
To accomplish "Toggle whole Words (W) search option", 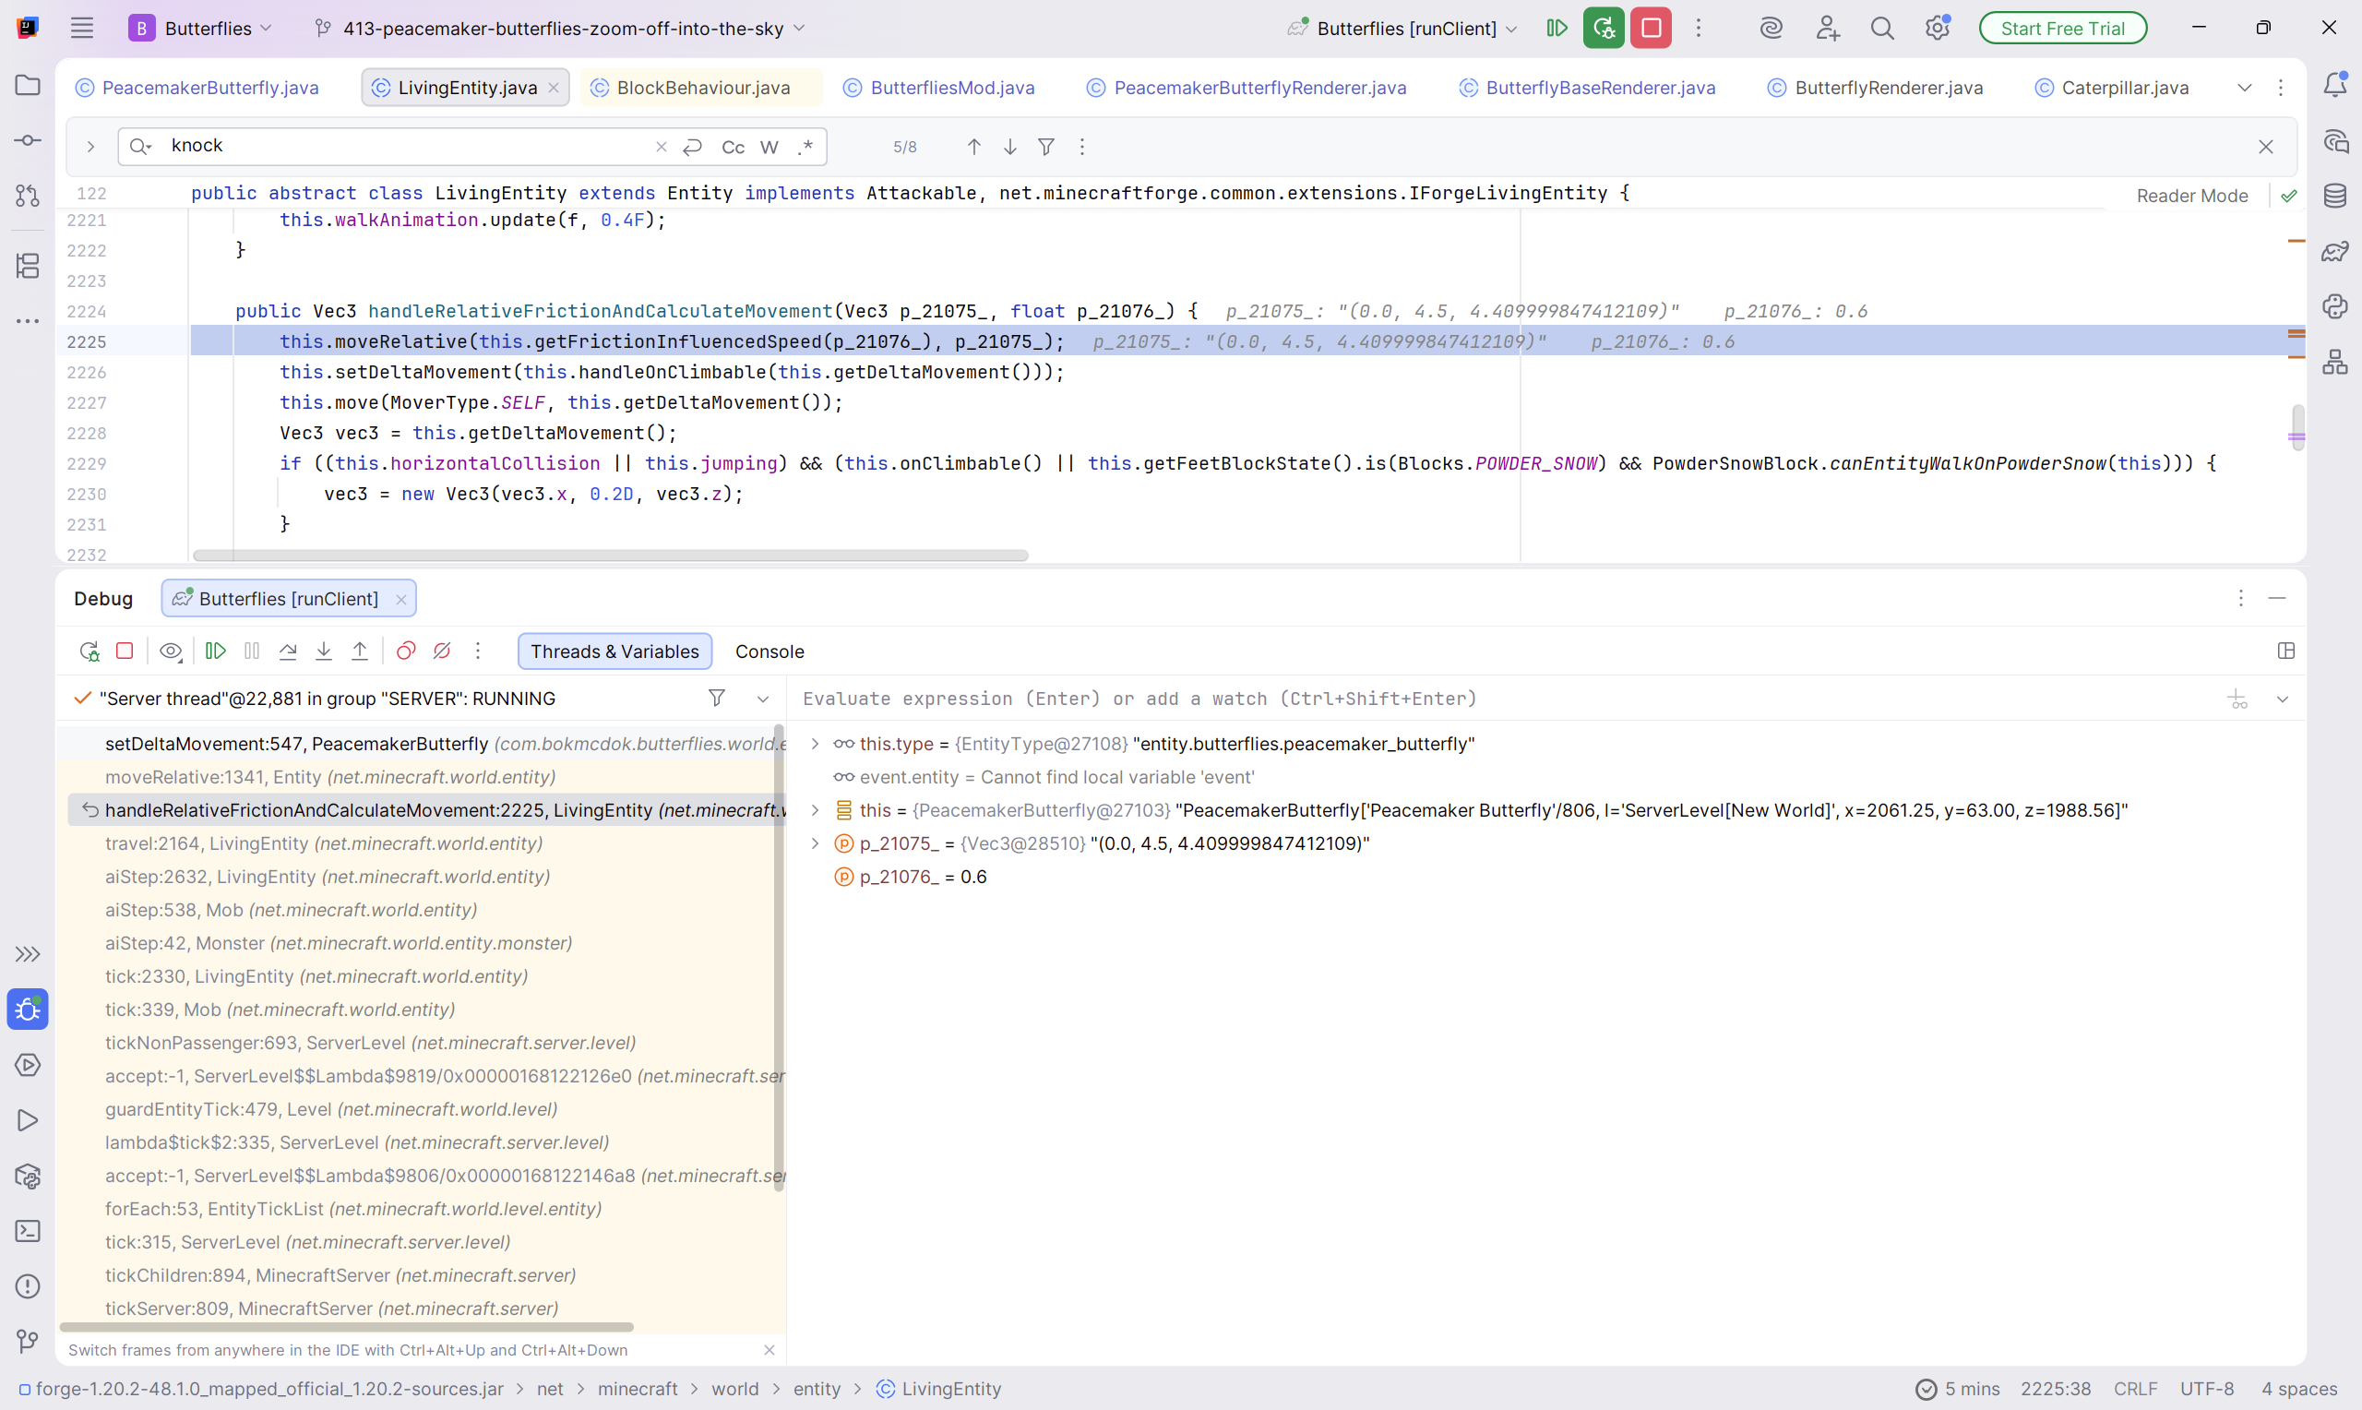I will (x=769, y=147).
